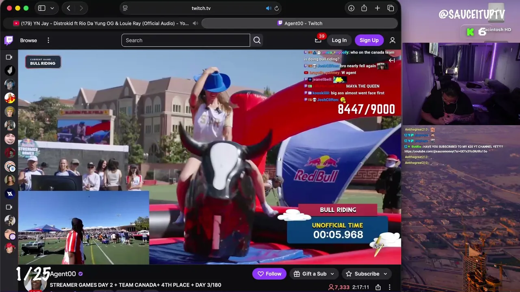520x292 pixels.
Task: Open the three-dot menu next to Browse
Action: click(x=48, y=40)
